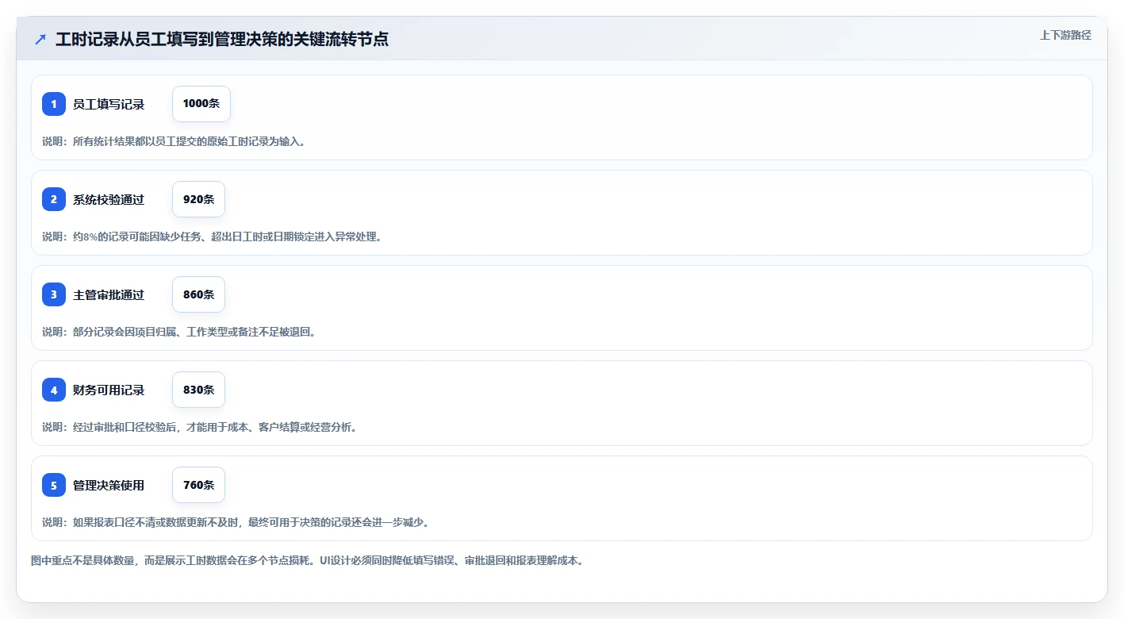Click the 860条 count chip
1124x619 pixels.
198,294
